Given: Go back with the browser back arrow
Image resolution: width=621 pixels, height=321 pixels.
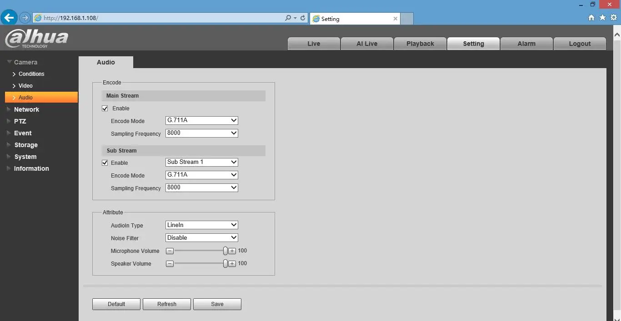Looking at the screenshot, I should pyautogui.click(x=10, y=18).
